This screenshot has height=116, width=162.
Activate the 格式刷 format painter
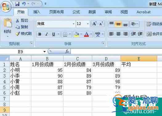click(x=23, y=34)
